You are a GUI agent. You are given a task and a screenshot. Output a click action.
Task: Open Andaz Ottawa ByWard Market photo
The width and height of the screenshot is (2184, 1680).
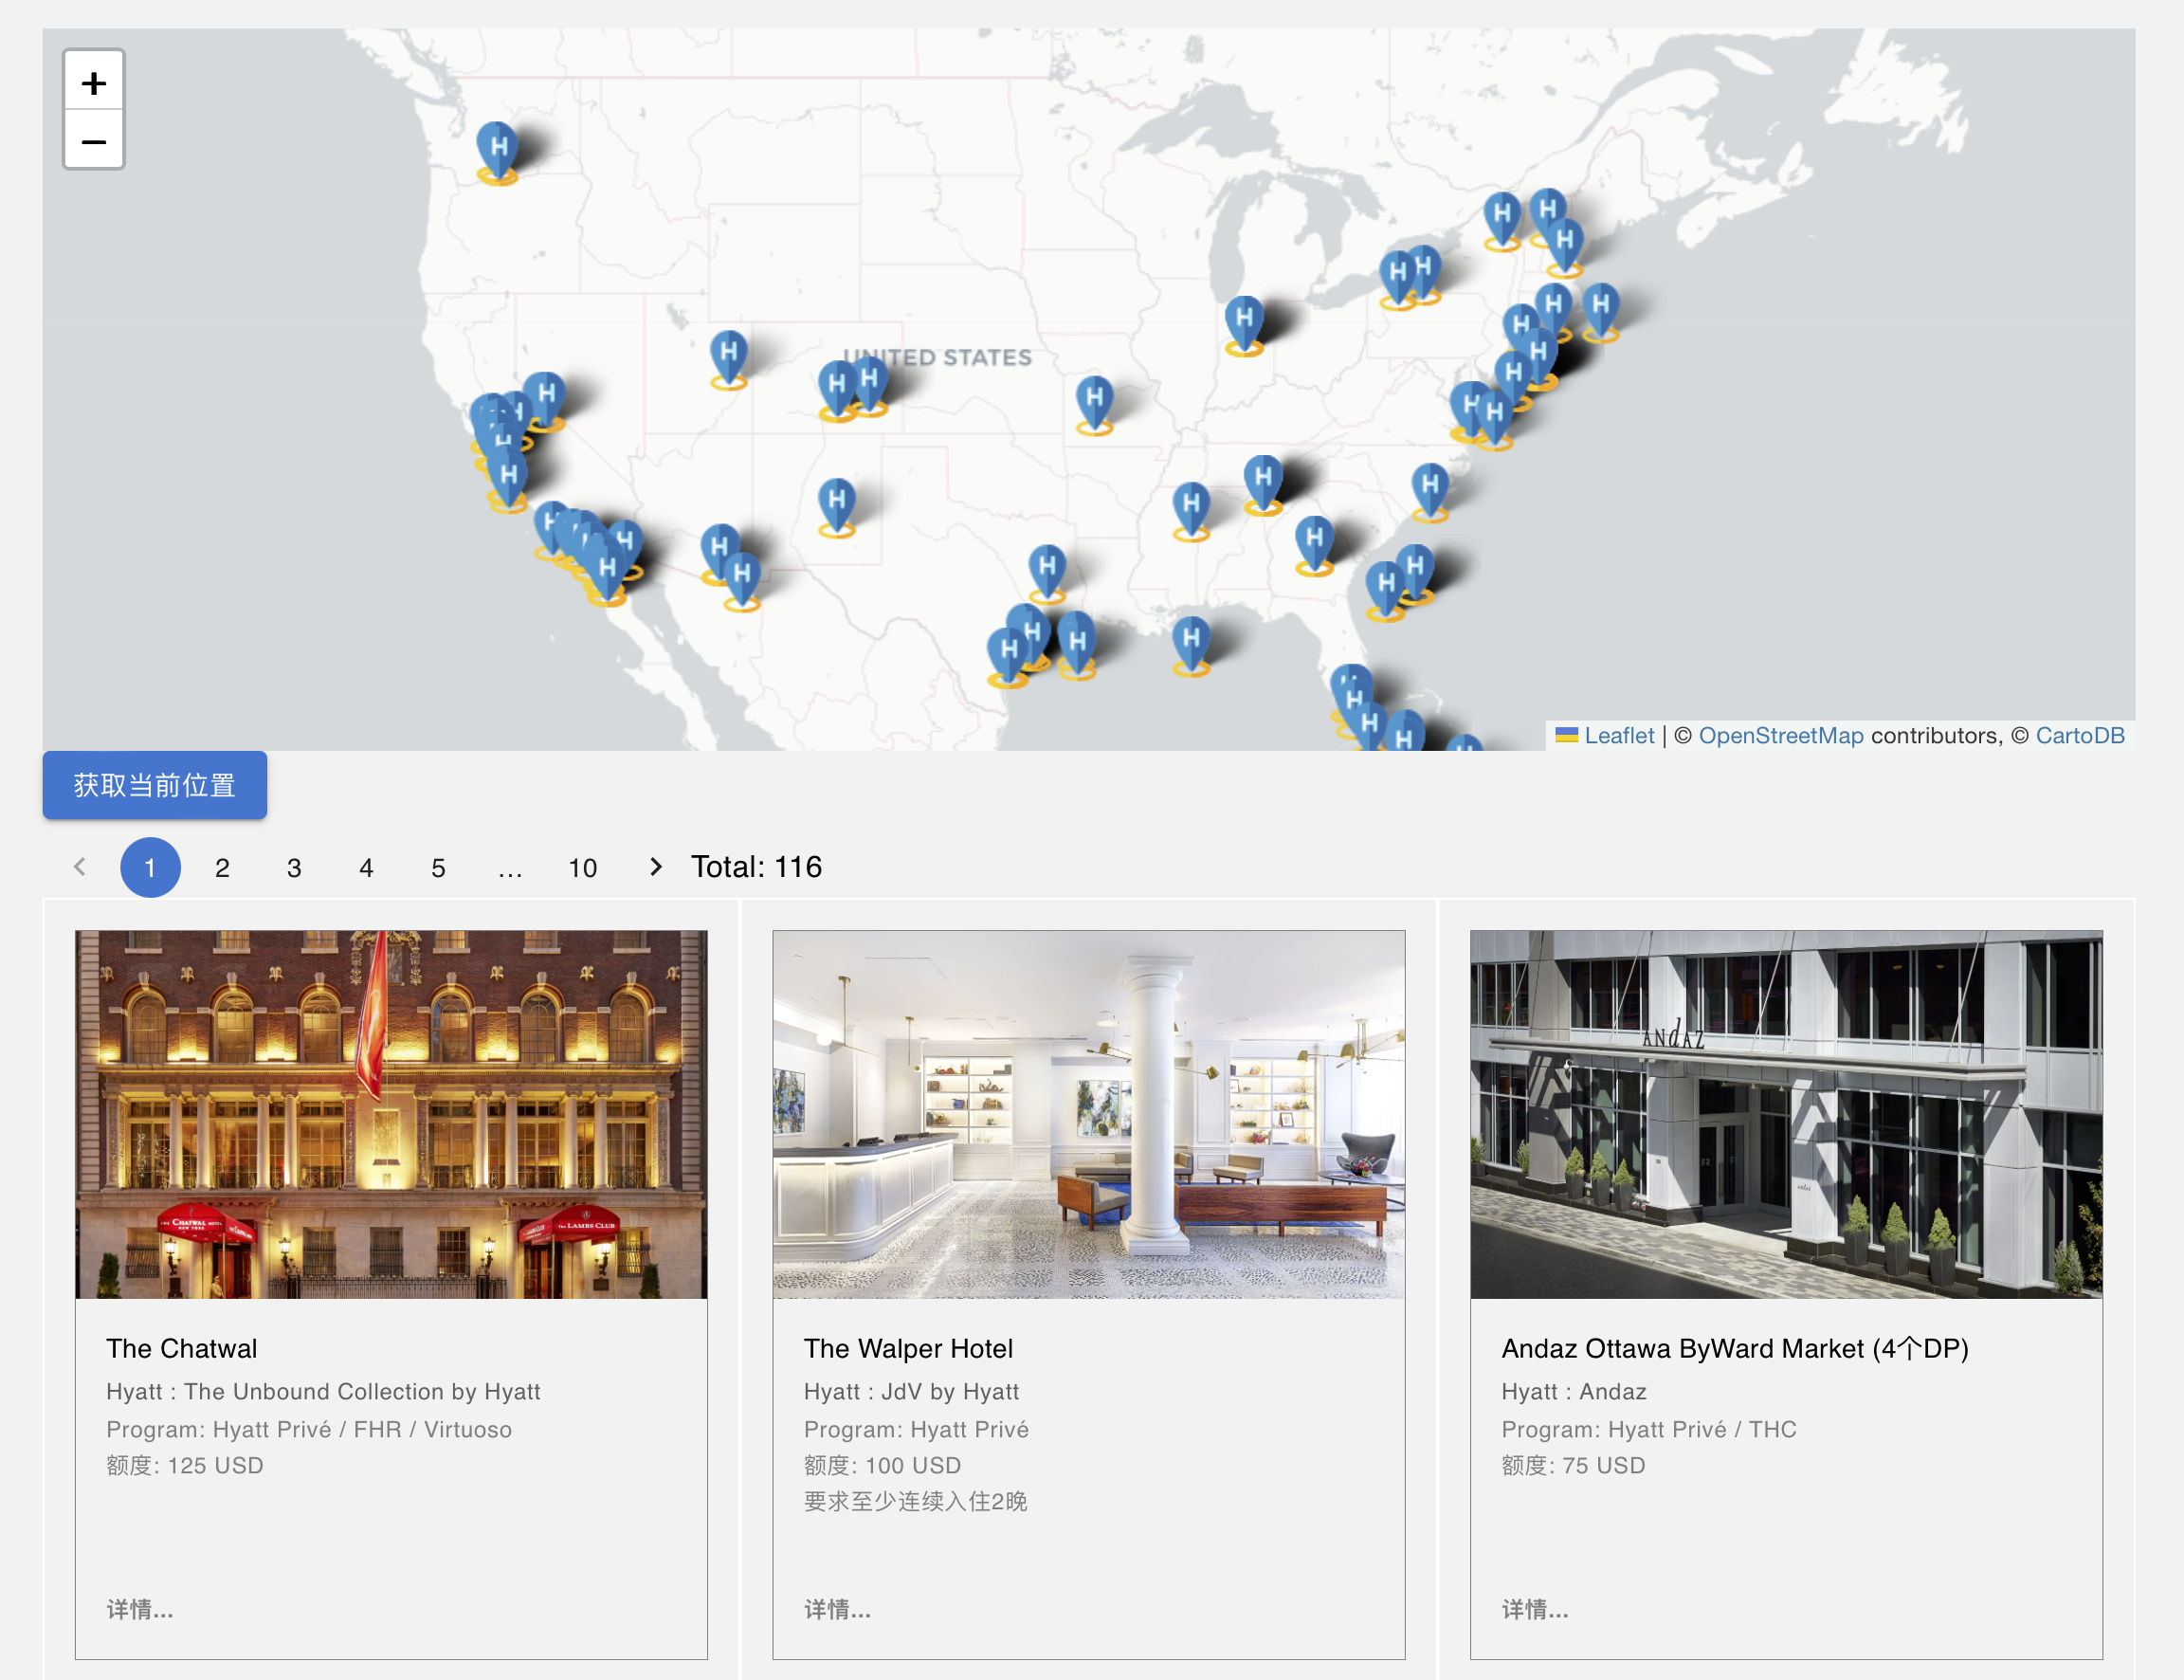pyautogui.click(x=1785, y=1114)
